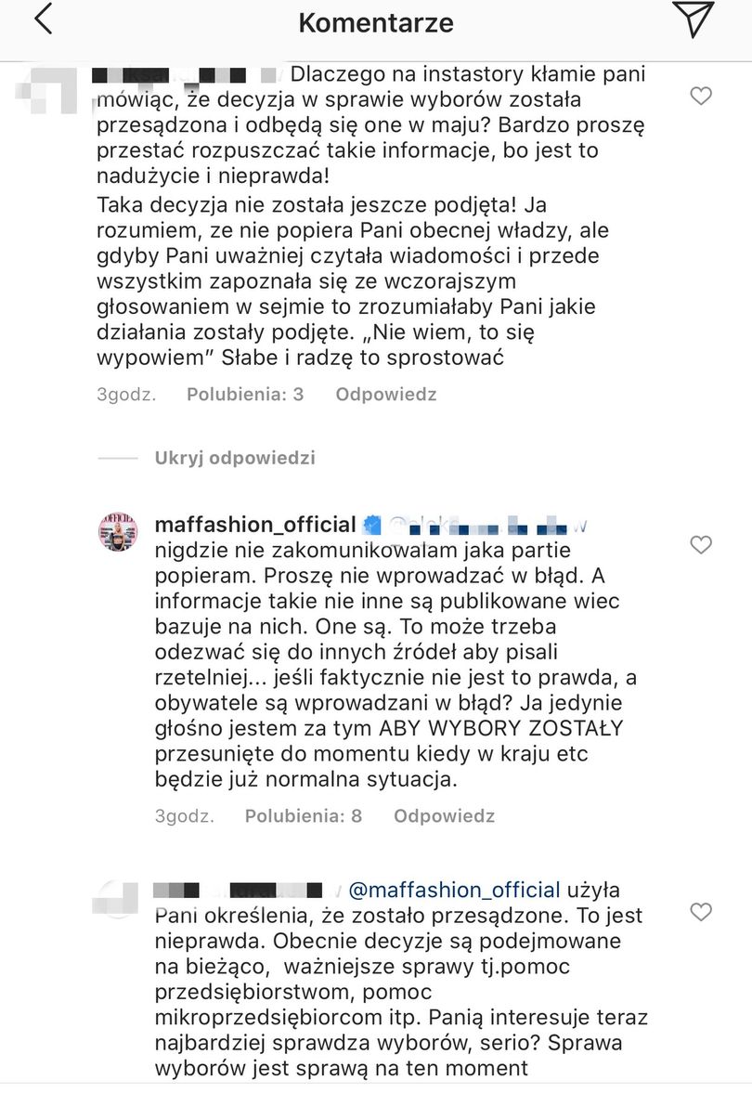Like maffashion_official's reply with heart

tap(702, 544)
